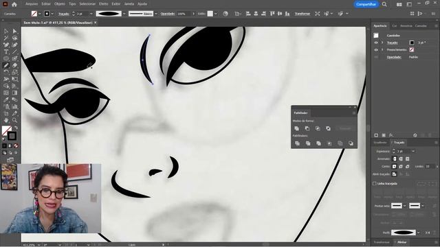Expand the Traçado row in Aparência

(382, 43)
